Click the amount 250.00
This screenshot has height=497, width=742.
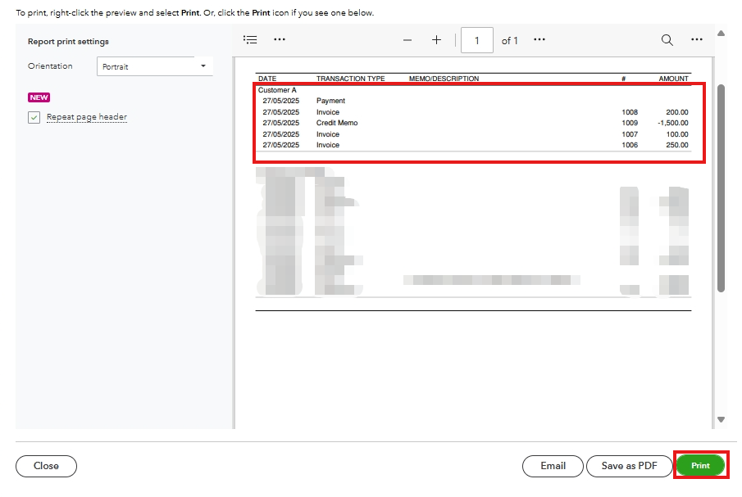click(677, 145)
